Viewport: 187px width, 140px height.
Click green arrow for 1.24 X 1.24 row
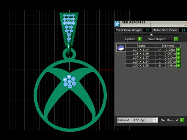click(178, 62)
